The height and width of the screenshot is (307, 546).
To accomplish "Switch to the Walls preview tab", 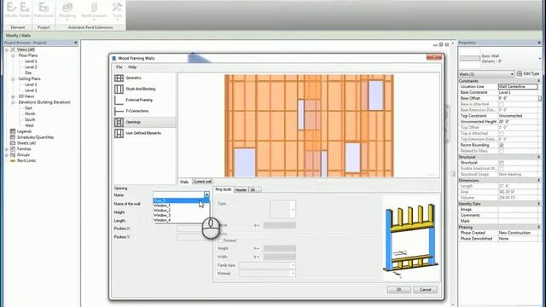I will 184,182.
